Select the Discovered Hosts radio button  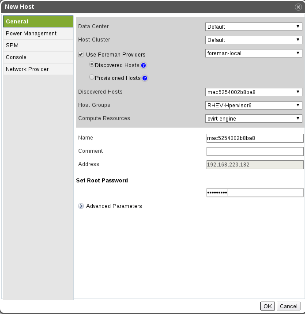tap(92, 64)
